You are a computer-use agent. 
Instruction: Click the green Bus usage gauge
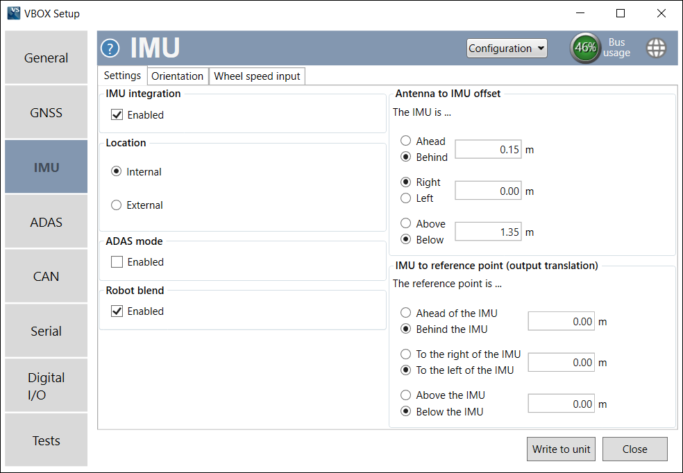[x=585, y=48]
